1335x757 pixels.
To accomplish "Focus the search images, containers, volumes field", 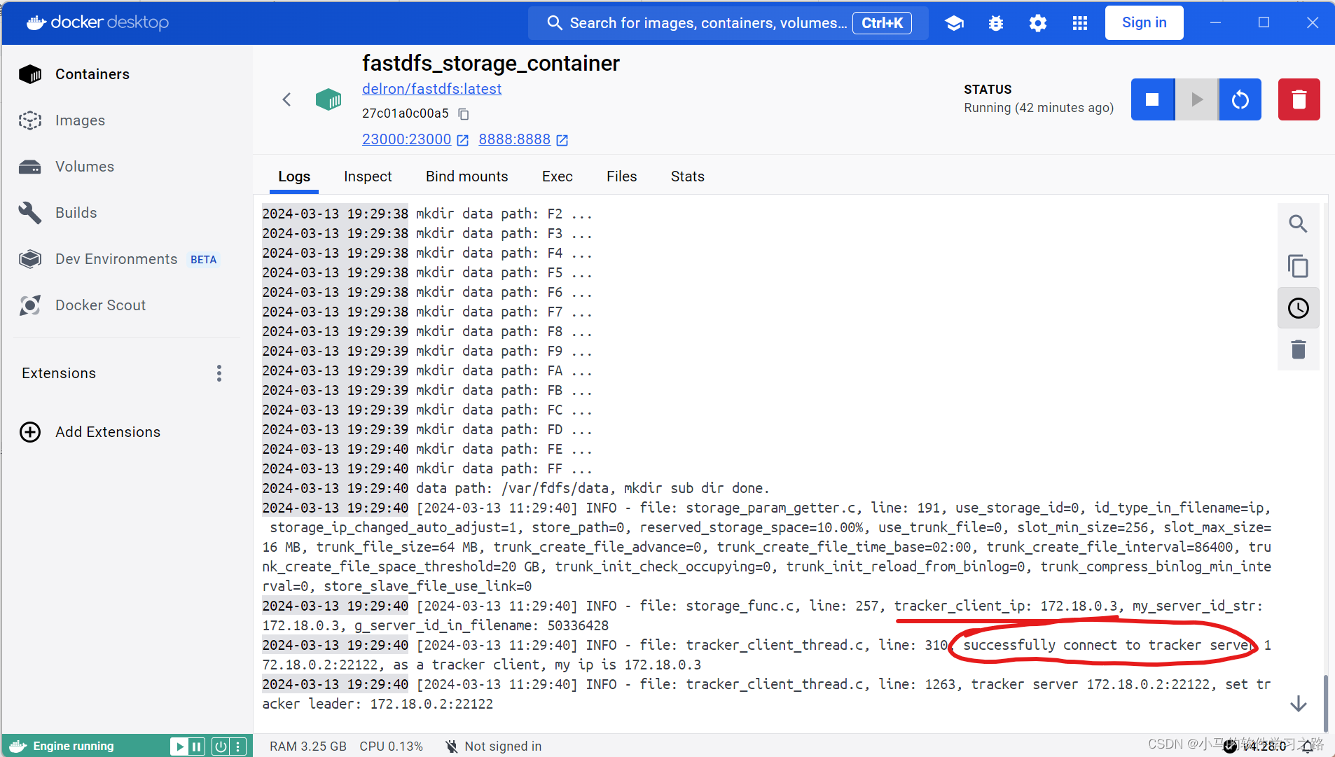I will [728, 23].
